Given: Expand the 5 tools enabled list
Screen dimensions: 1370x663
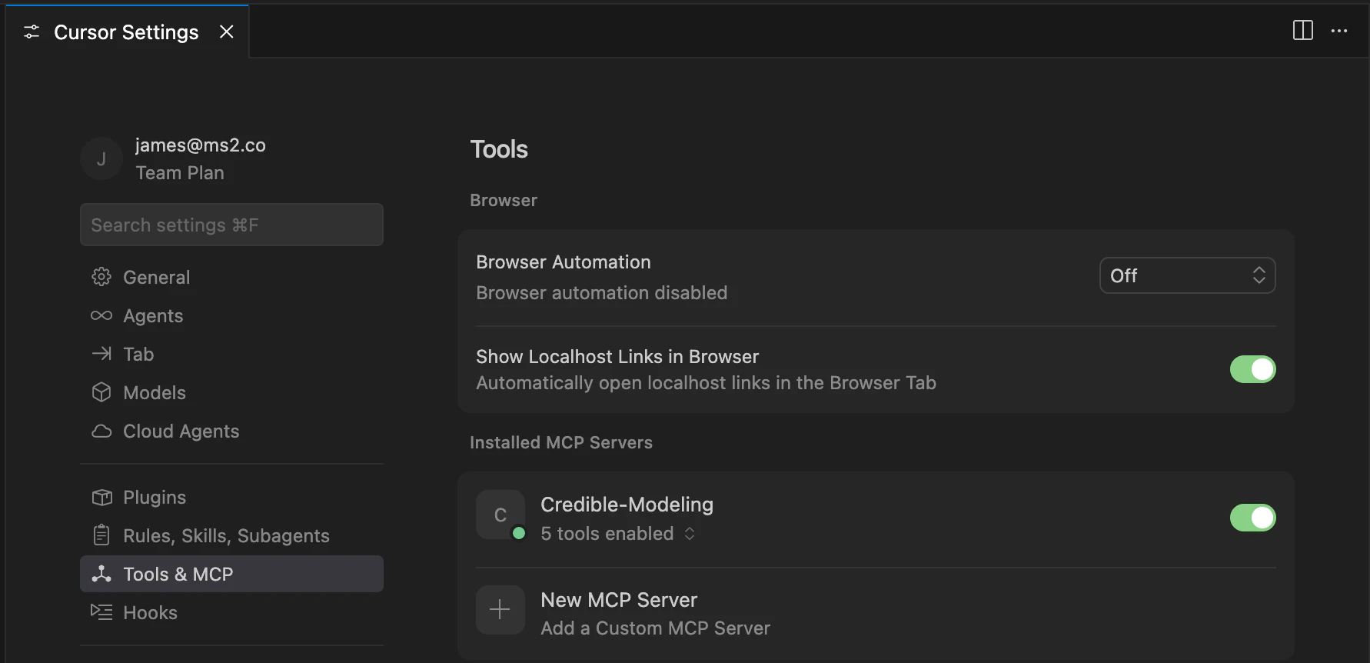Looking at the screenshot, I should tap(618, 534).
